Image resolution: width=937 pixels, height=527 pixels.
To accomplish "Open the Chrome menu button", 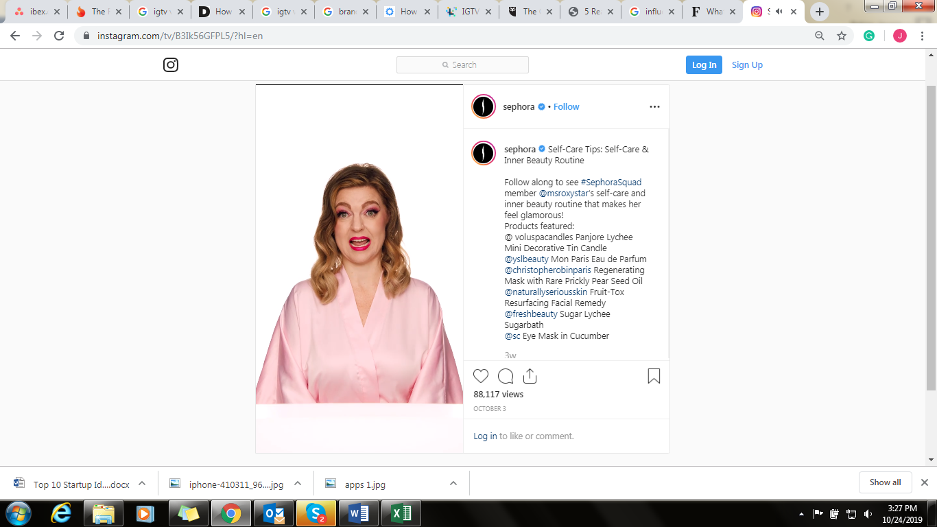I will coord(922,36).
